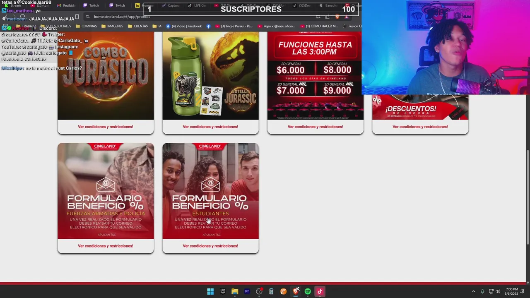
Task: Open the IMAGENES bookmarks folder
Action: pos(112,26)
